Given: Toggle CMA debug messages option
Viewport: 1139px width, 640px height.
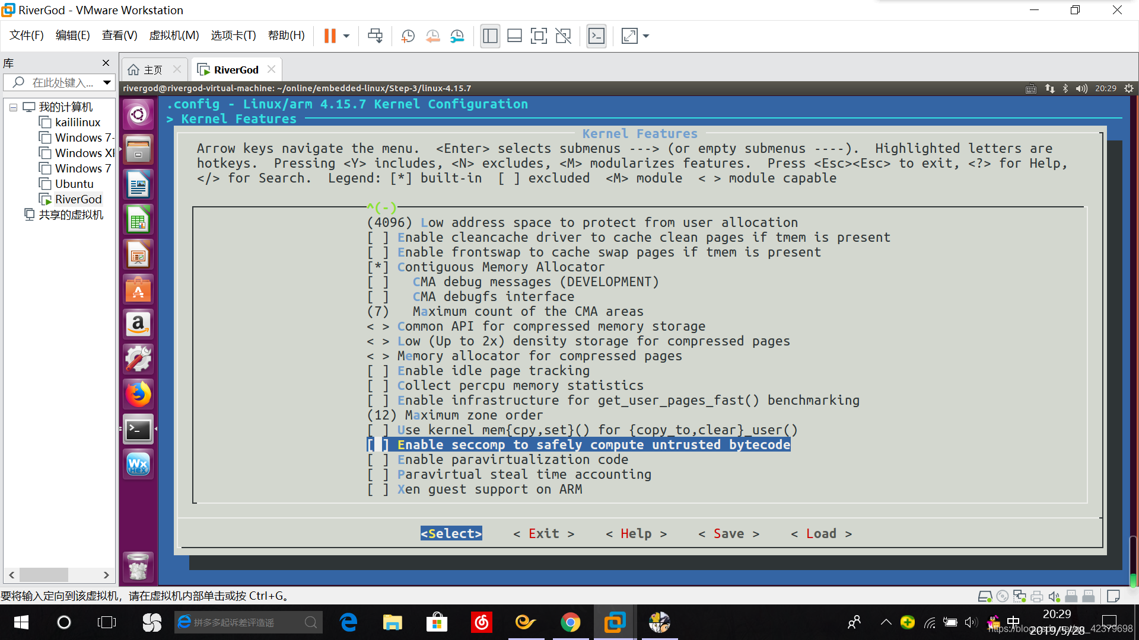Looking at the screenshot, I should click(x=513, y=282).
